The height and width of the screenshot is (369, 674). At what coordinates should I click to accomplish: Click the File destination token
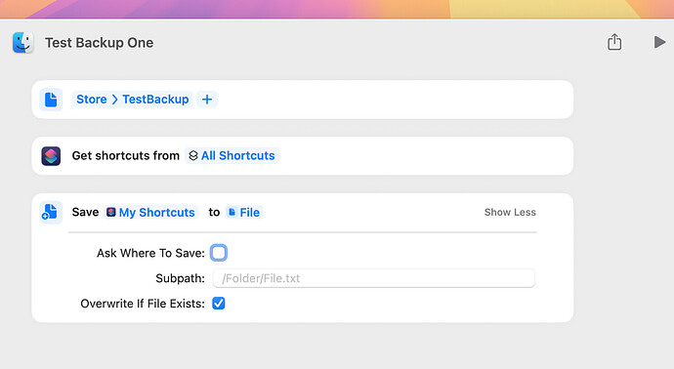click(244, 212)
